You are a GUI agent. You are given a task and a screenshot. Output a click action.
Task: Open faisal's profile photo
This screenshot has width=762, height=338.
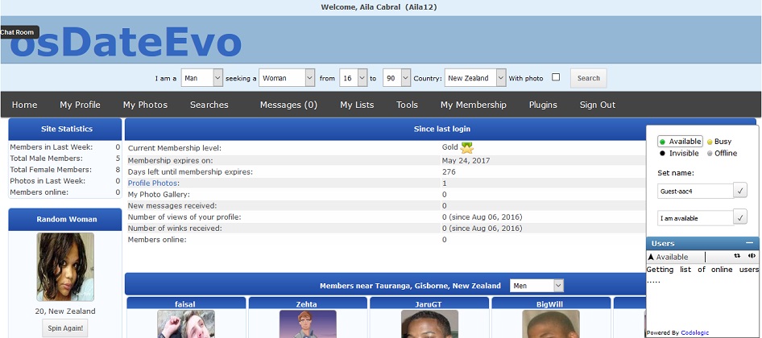coord(186,324)
